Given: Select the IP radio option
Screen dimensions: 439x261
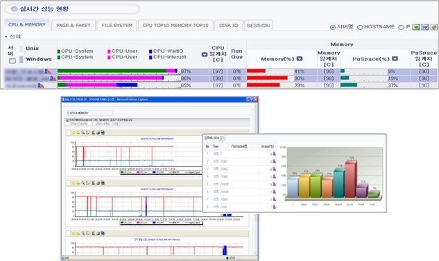Looking at the screenshot, I should [402, 27].
